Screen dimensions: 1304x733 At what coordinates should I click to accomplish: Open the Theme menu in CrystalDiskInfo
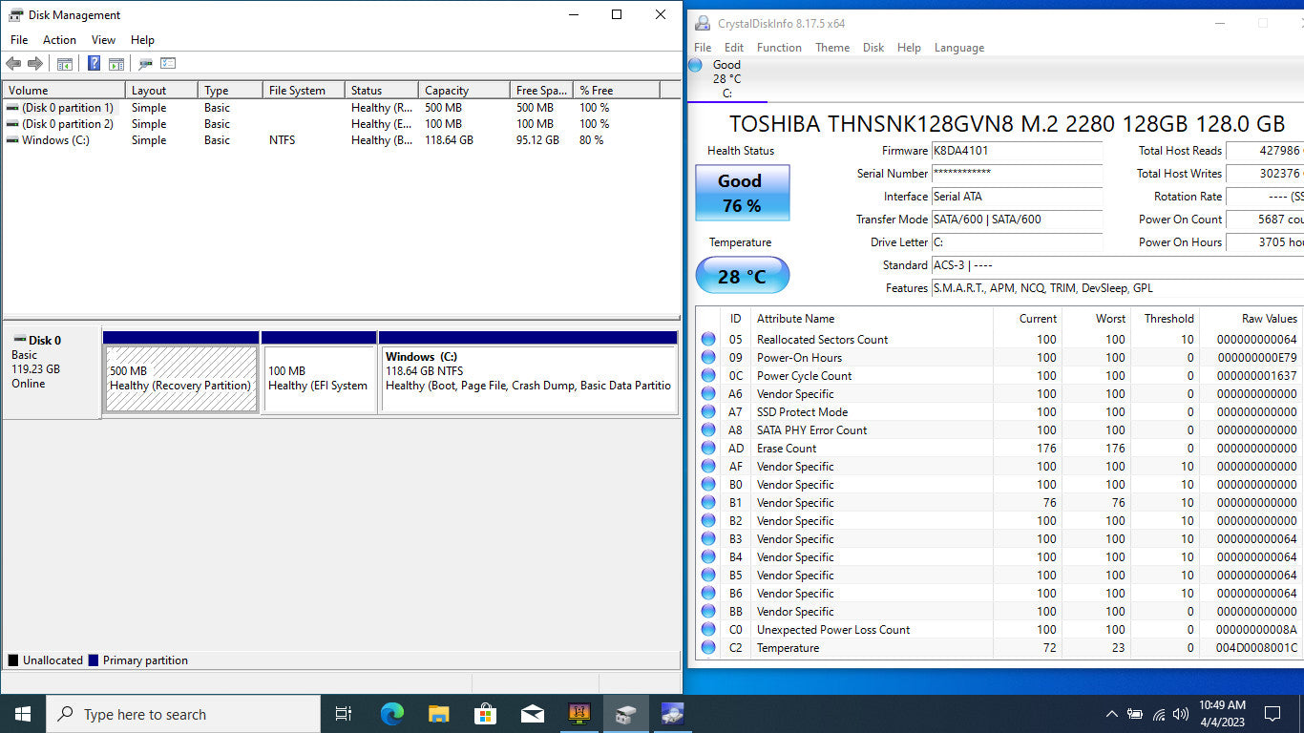coord(832,48)
